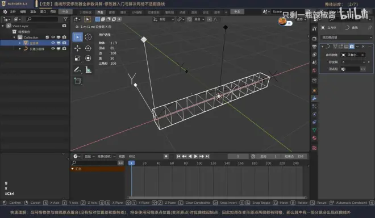Collapse the Curve modifier panel
375x218 pixels.
point(322,47)
